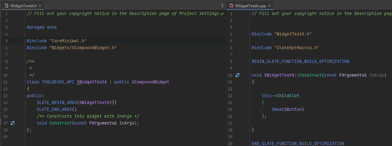
Task: Close the WidgetTestA.cpp tab
Action: click(269, 6)
